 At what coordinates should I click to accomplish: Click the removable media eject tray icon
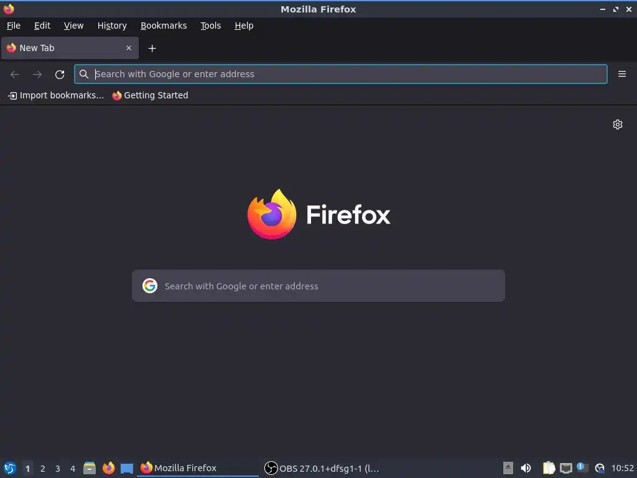[508, 468]
